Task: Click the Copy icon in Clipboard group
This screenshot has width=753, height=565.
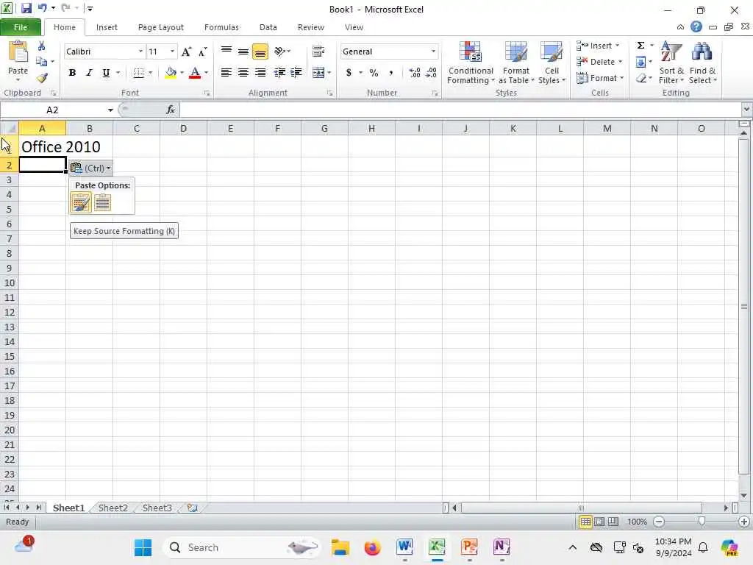Action: [42, 62]
